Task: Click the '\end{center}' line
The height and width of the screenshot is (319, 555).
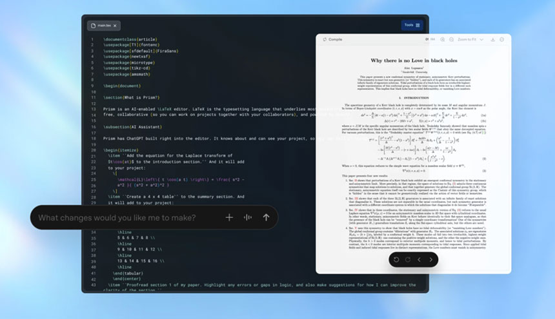Action: pos(126,279)
